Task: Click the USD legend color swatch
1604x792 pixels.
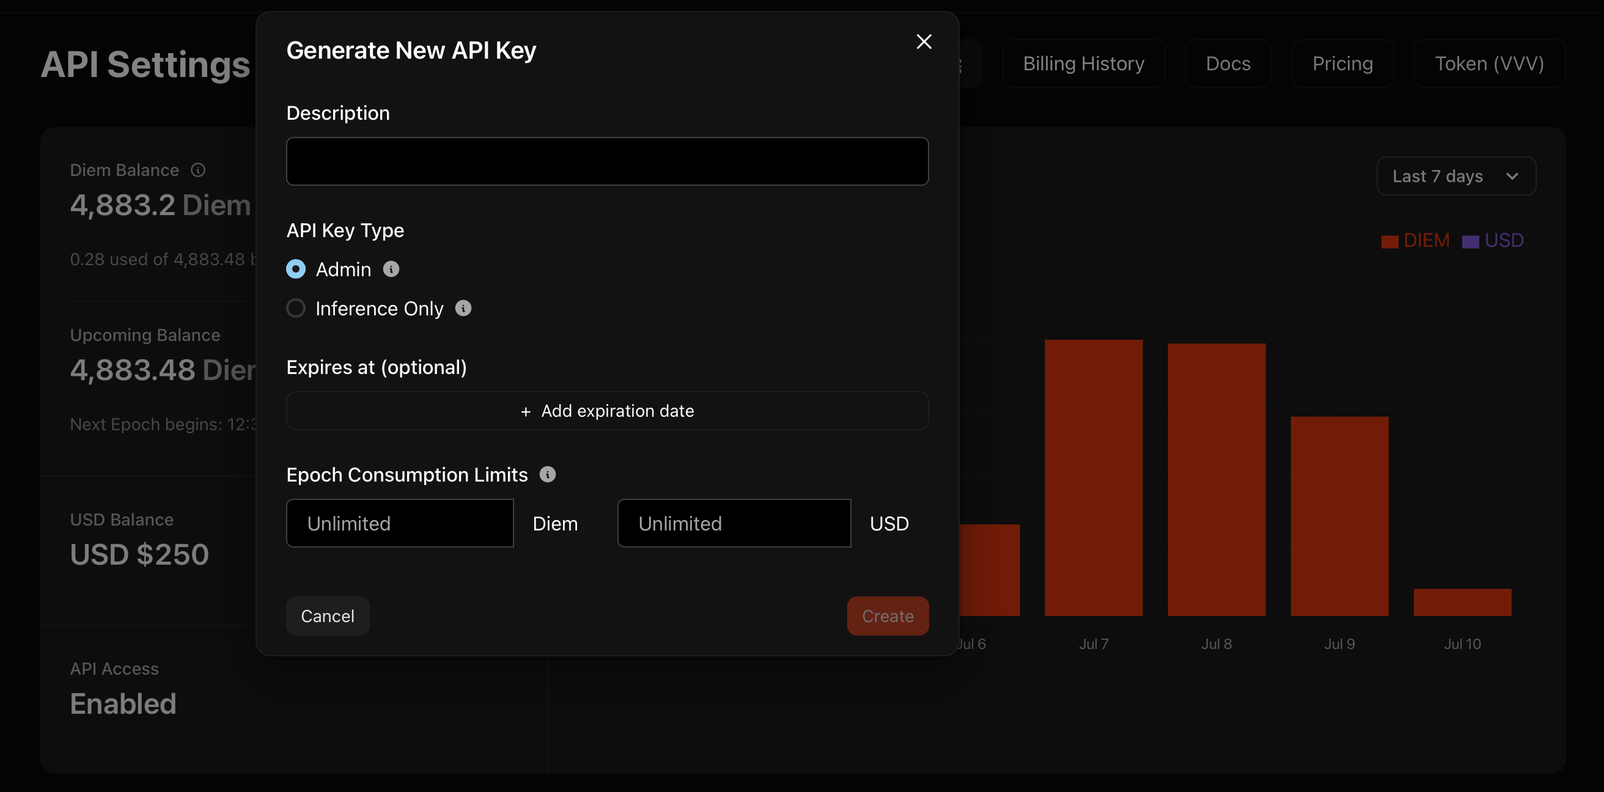Action: [x=1470, y=241]
